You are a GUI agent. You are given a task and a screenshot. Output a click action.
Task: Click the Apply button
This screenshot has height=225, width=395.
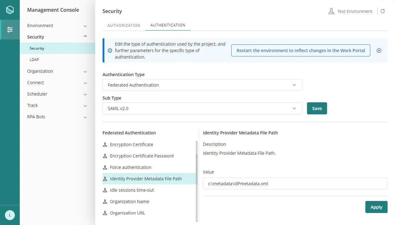pos(376,207)
